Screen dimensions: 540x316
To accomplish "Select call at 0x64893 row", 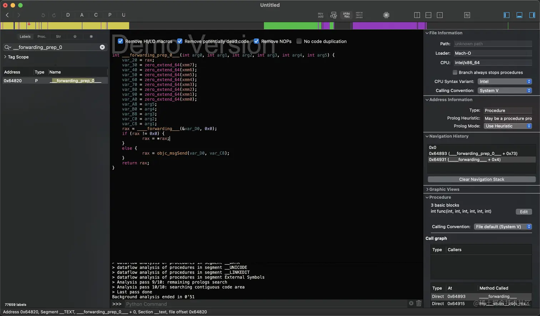I will pyautogui.click(x=481, y=296).
